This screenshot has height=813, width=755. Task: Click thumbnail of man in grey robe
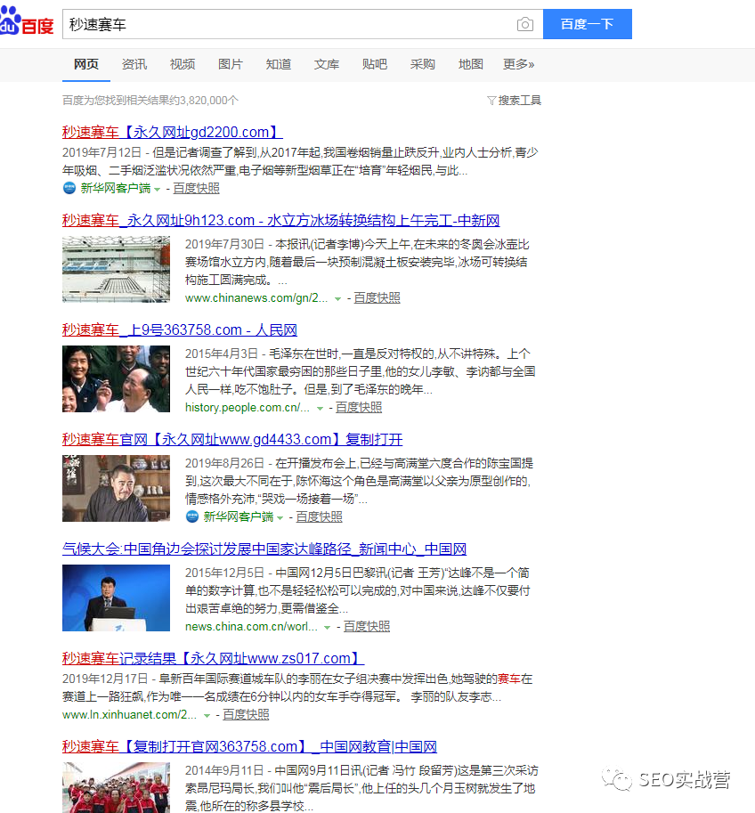[x=116, y=488]
